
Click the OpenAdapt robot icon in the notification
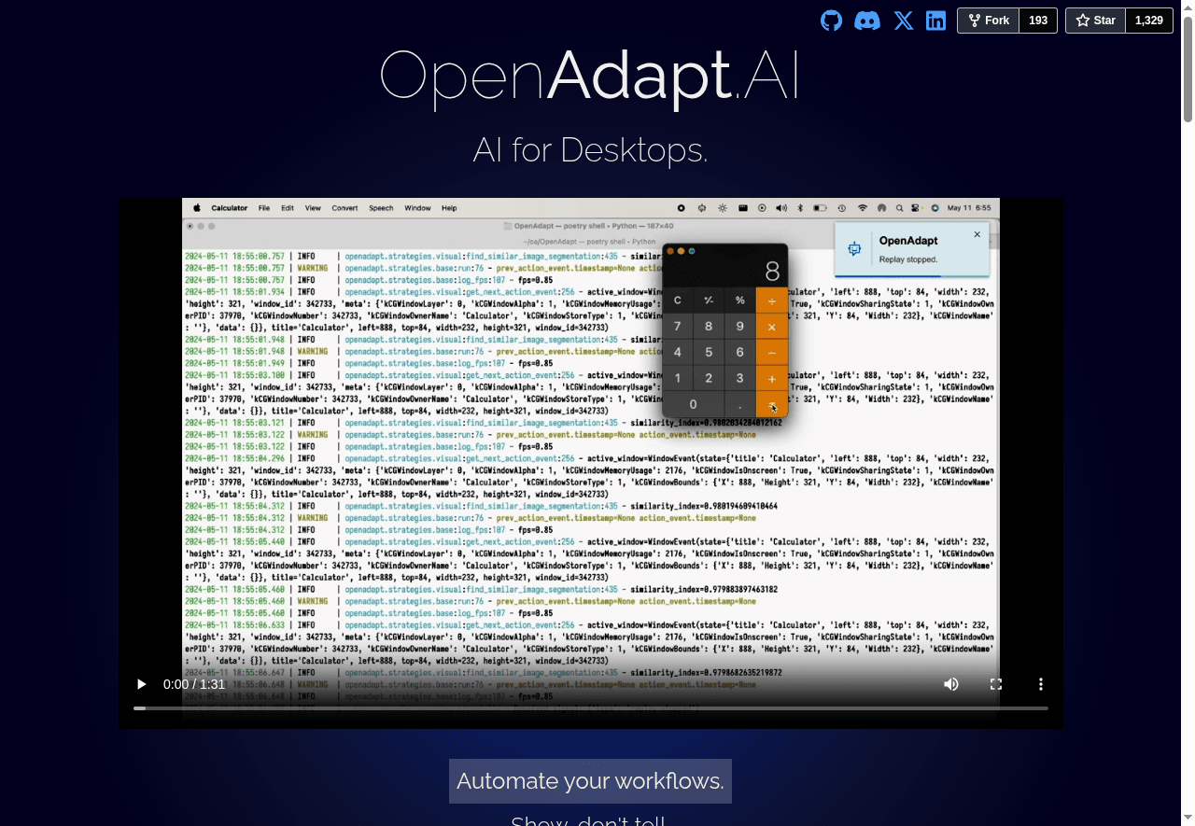click(x=853, y=249)
